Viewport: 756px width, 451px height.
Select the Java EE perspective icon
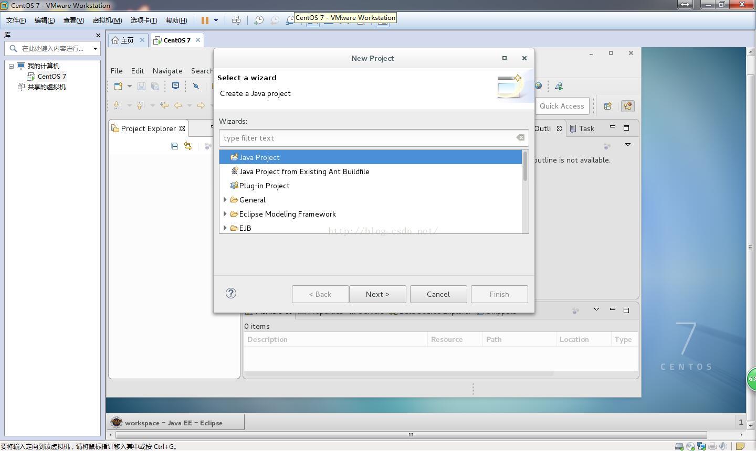tap(627, 106)
